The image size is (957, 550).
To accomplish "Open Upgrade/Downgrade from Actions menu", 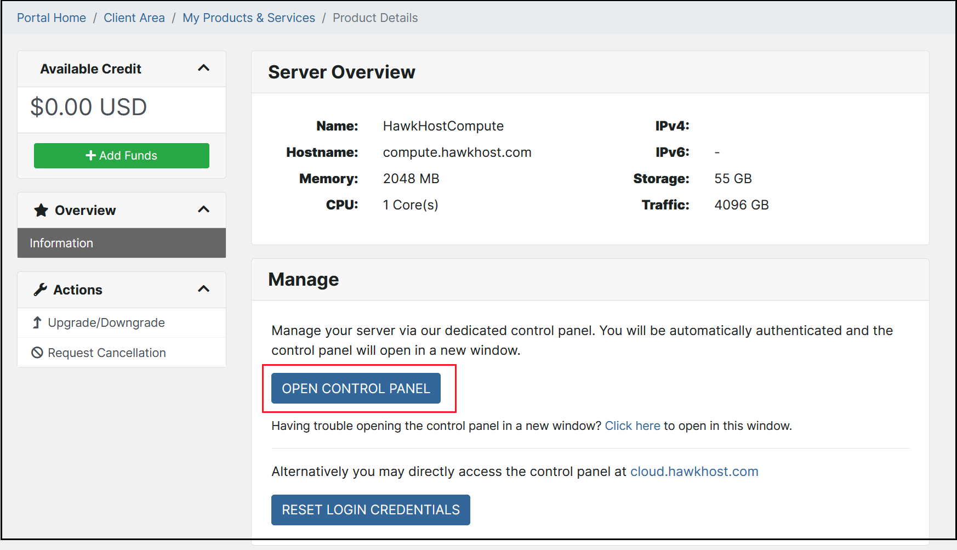I will 106,322.
